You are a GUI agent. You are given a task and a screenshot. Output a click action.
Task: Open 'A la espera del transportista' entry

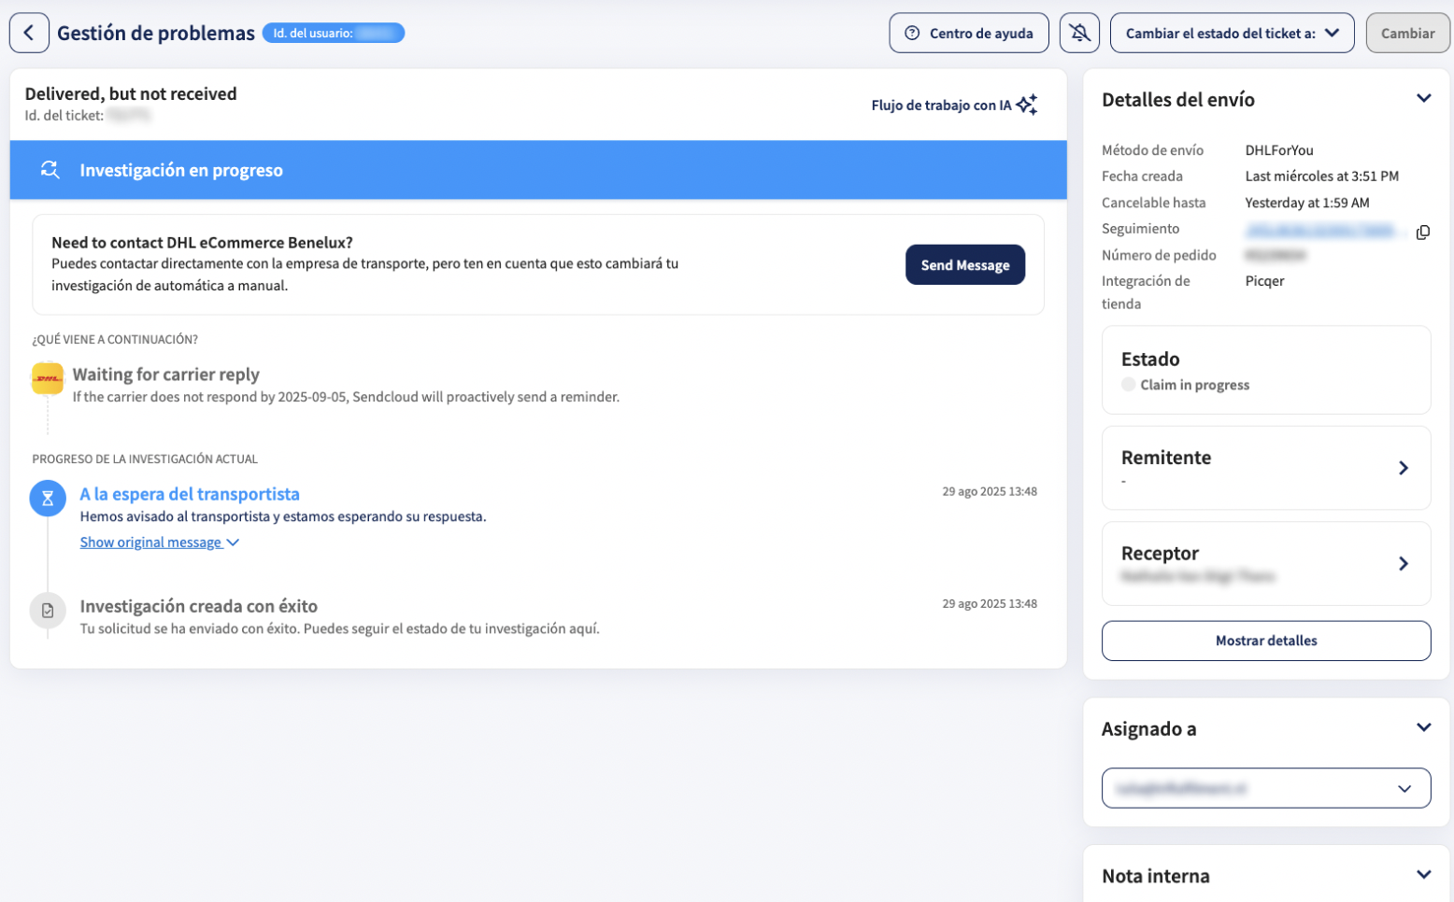pyautogui.click(x=190, y=494)
